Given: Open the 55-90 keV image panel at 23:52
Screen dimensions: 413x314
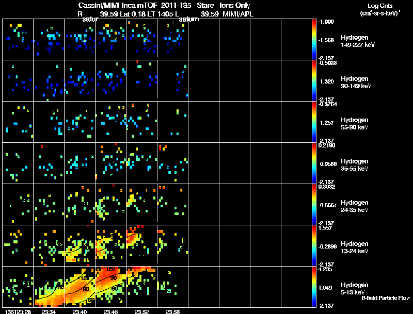Looking at the screenshot, I should tap(141, 122).
